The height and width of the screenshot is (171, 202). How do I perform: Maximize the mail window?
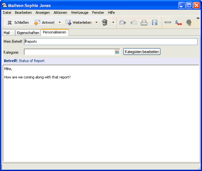(189, 5)
